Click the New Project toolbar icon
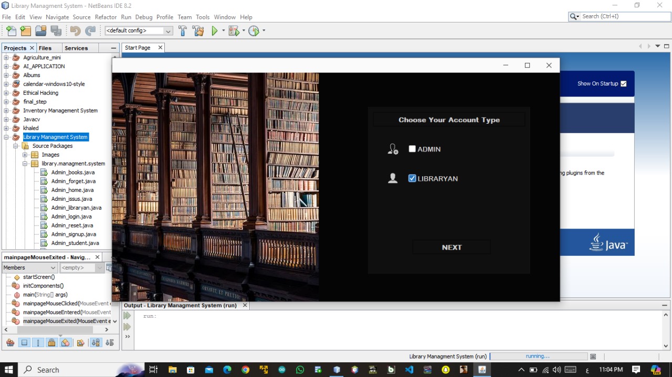 [x=26, y=31]
